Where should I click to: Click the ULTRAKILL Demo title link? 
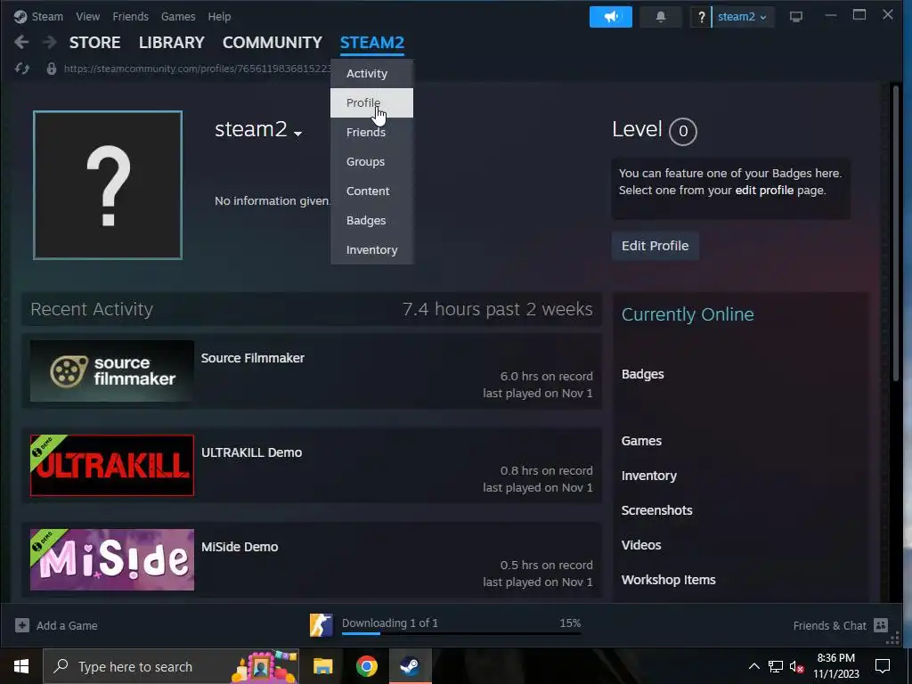click(x=251, y=452)
